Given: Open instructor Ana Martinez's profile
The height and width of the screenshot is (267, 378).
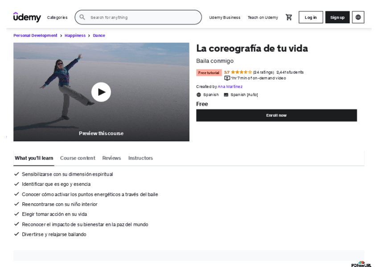Looking at the screenshot, I should [x=231, y=86].
